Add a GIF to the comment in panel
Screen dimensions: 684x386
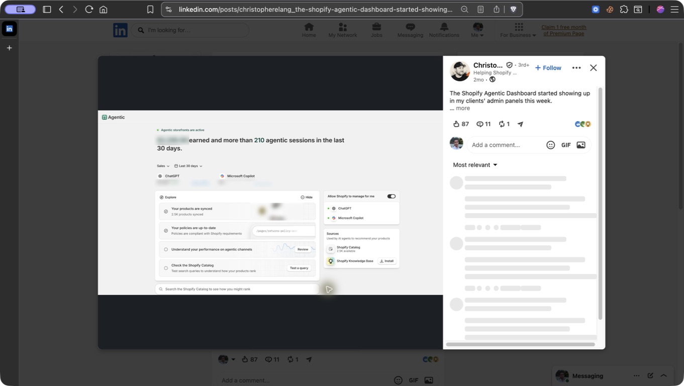pyautogui.click(x=566, y=145)
